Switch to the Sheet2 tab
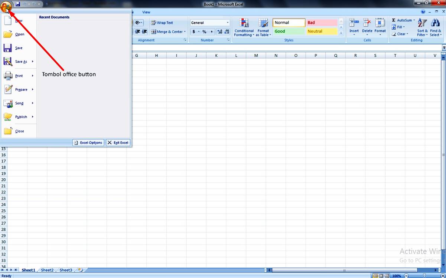446x278 pixels. (x=47, y=270)
